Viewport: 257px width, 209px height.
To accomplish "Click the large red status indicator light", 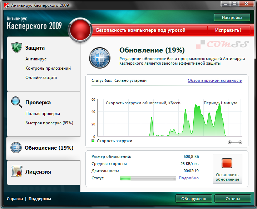I will point(80,30).
